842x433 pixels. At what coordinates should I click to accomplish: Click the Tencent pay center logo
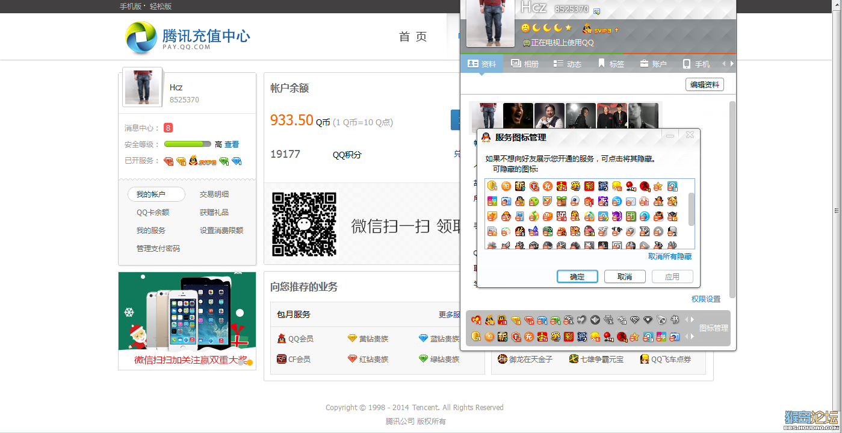tap(187, 37)
